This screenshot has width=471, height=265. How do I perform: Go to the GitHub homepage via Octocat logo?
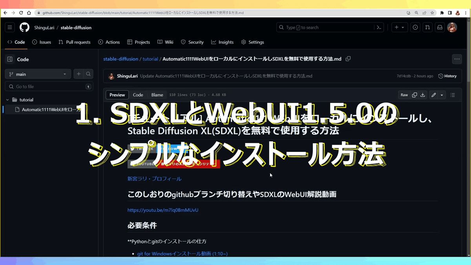coord(24,27)
